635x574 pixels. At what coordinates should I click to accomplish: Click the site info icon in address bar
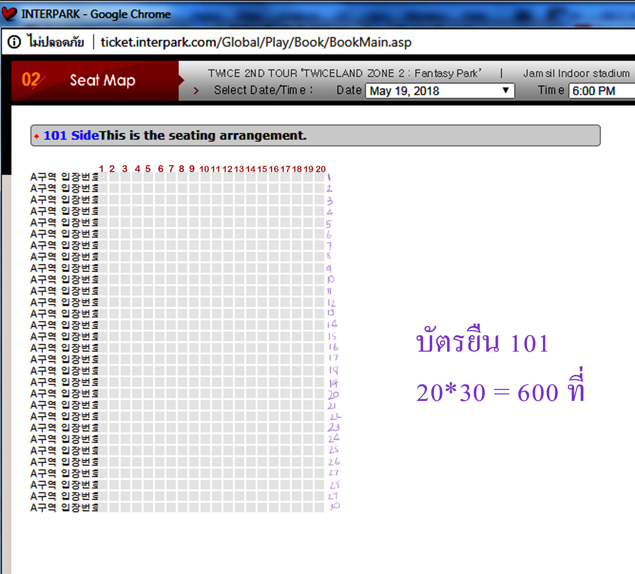click(14, 42)
